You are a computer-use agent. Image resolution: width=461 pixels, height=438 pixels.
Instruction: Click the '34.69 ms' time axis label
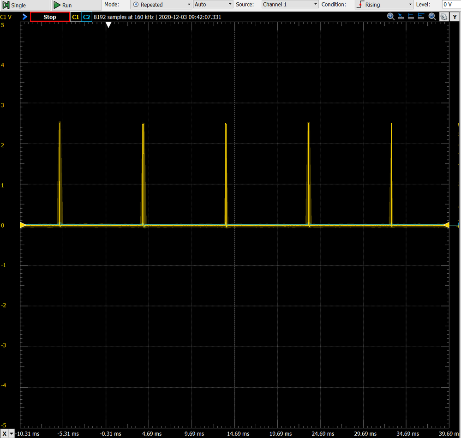407,434
